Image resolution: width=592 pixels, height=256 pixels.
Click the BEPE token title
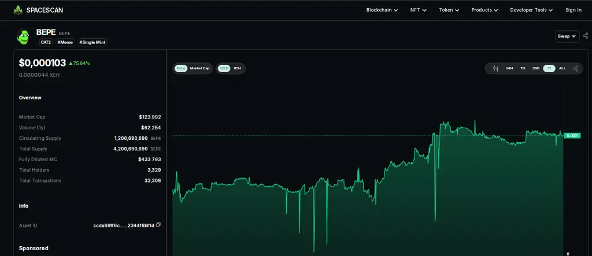click(x=46, y=32)
